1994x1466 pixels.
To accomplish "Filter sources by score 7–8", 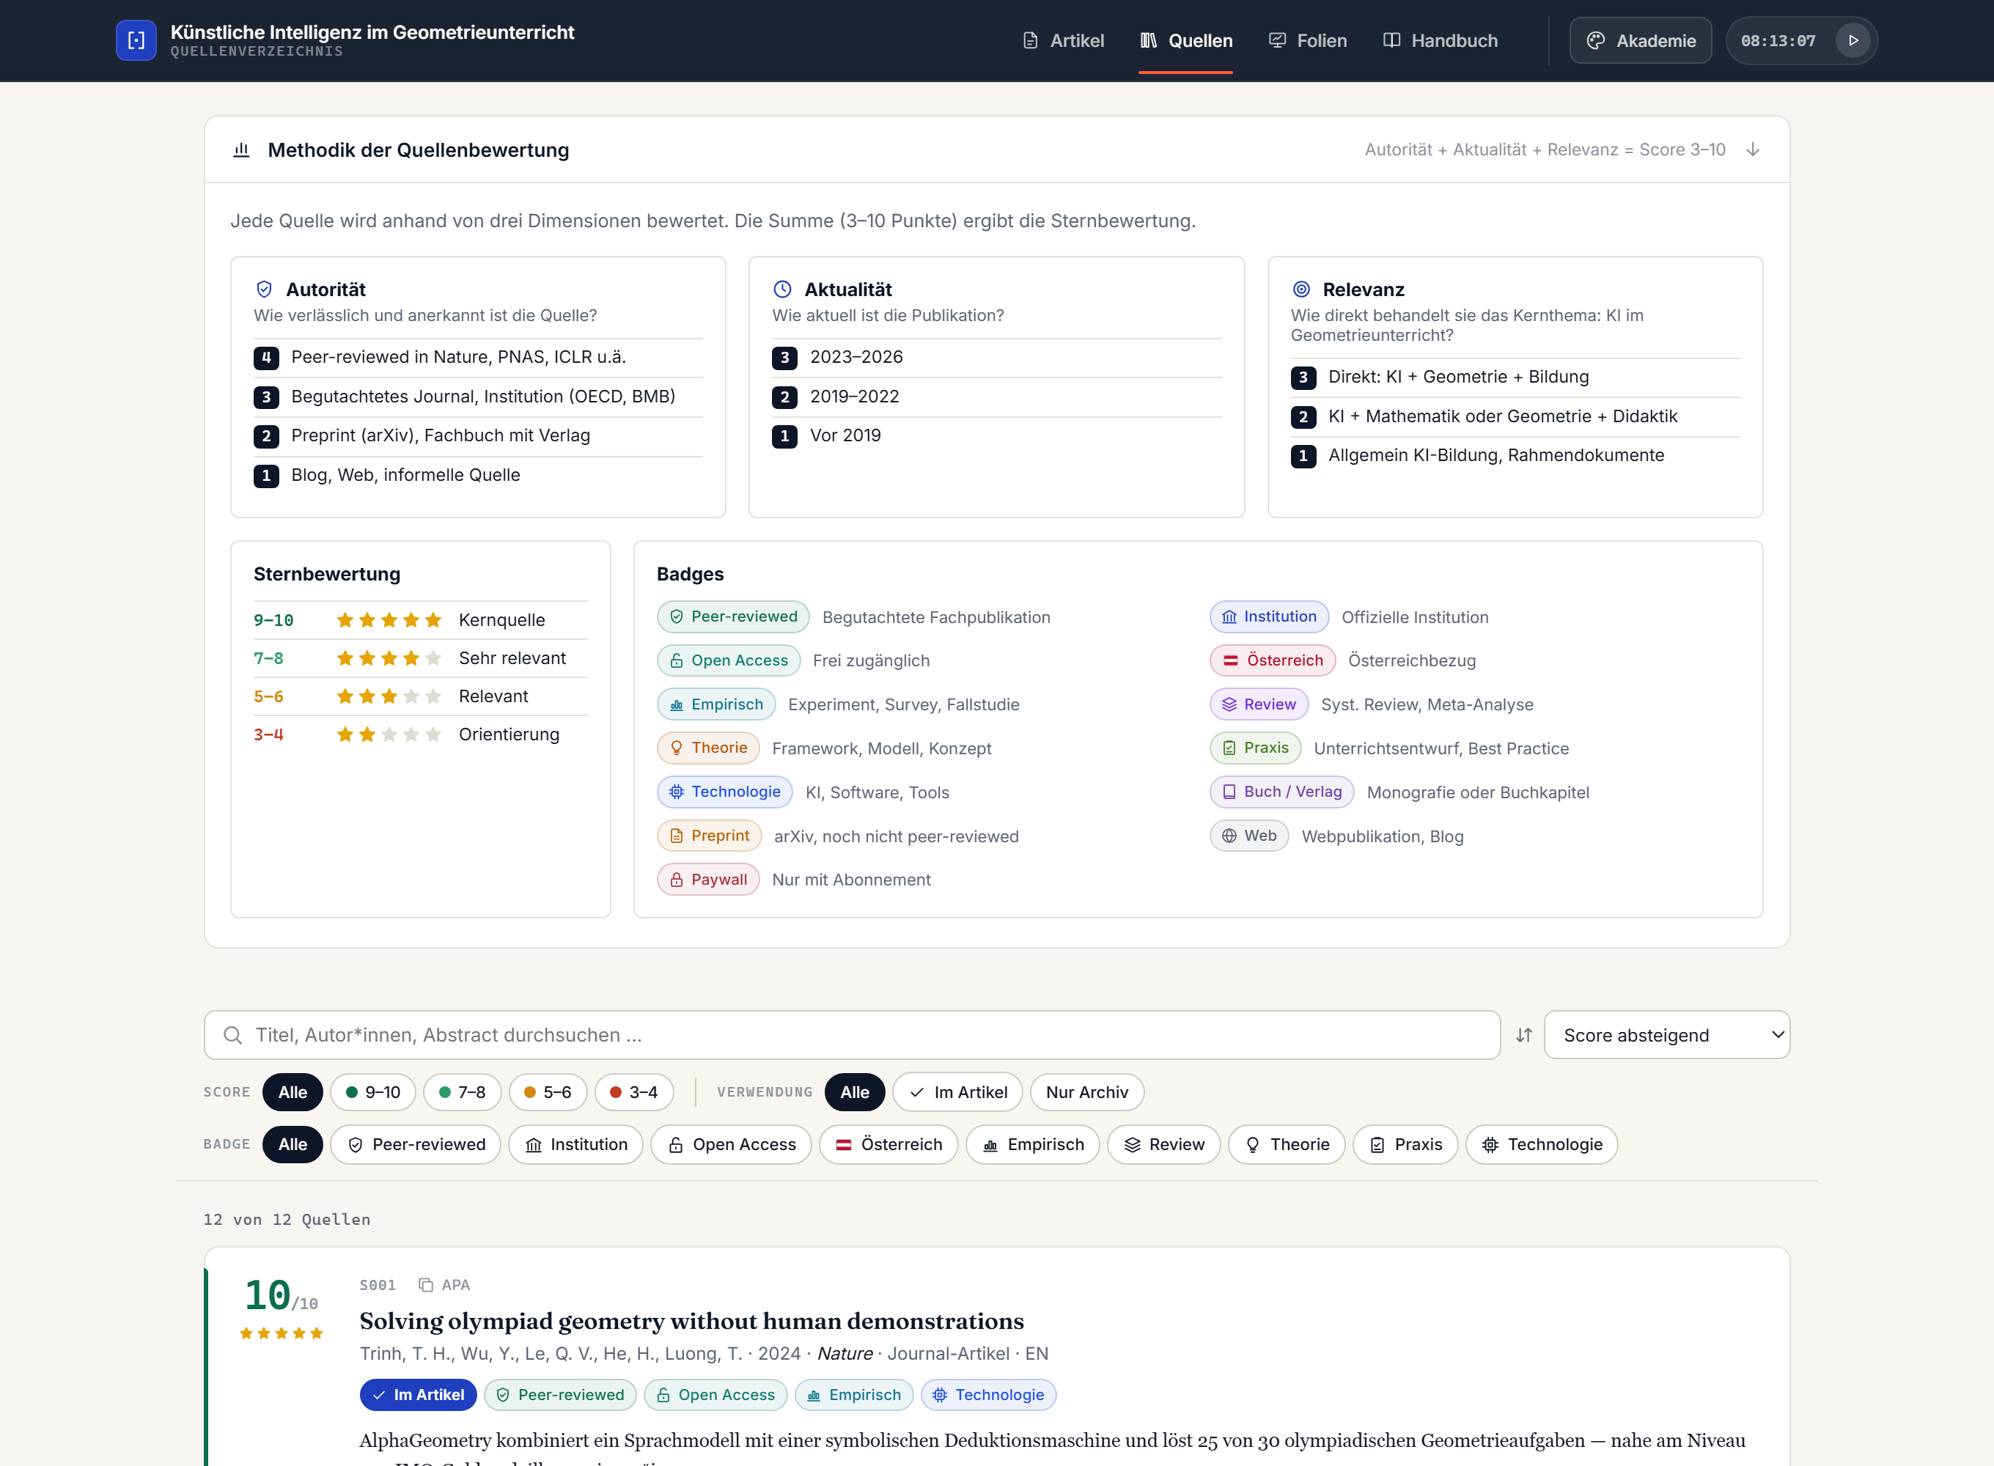I will (463, 1092).
